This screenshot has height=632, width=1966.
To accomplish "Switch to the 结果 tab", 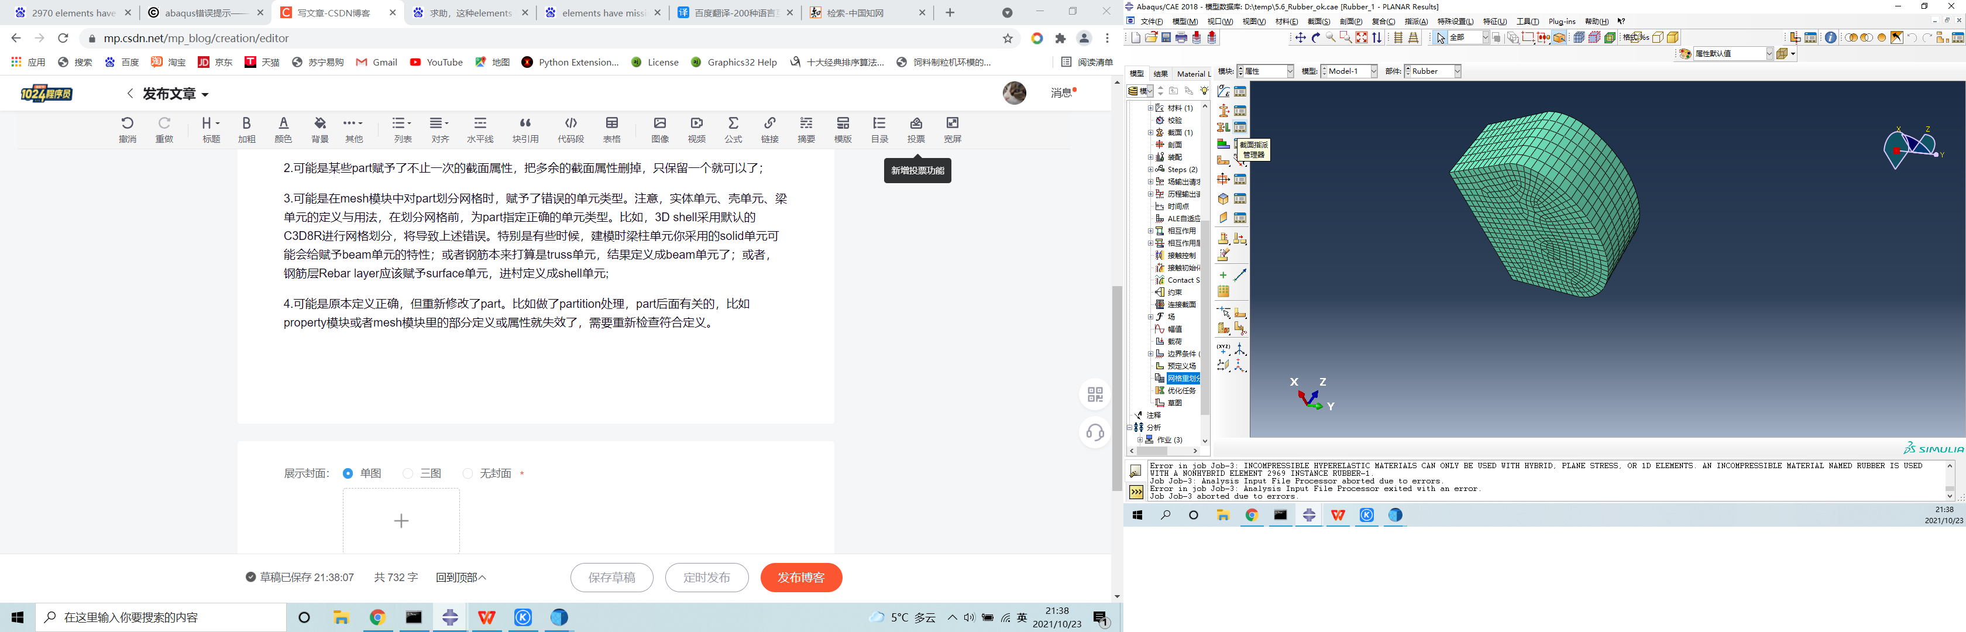I will (1160, 74).
